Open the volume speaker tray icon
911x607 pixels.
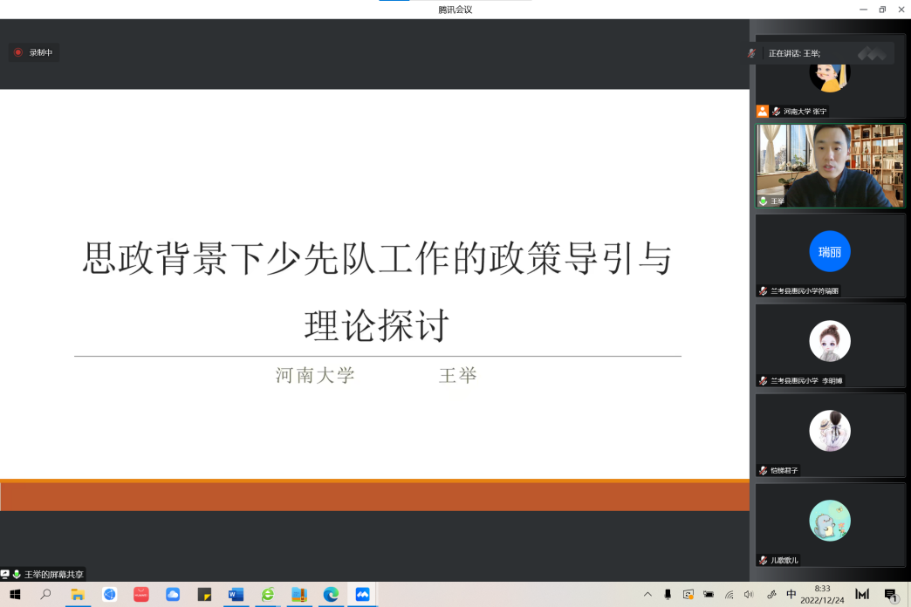point(749,594)
